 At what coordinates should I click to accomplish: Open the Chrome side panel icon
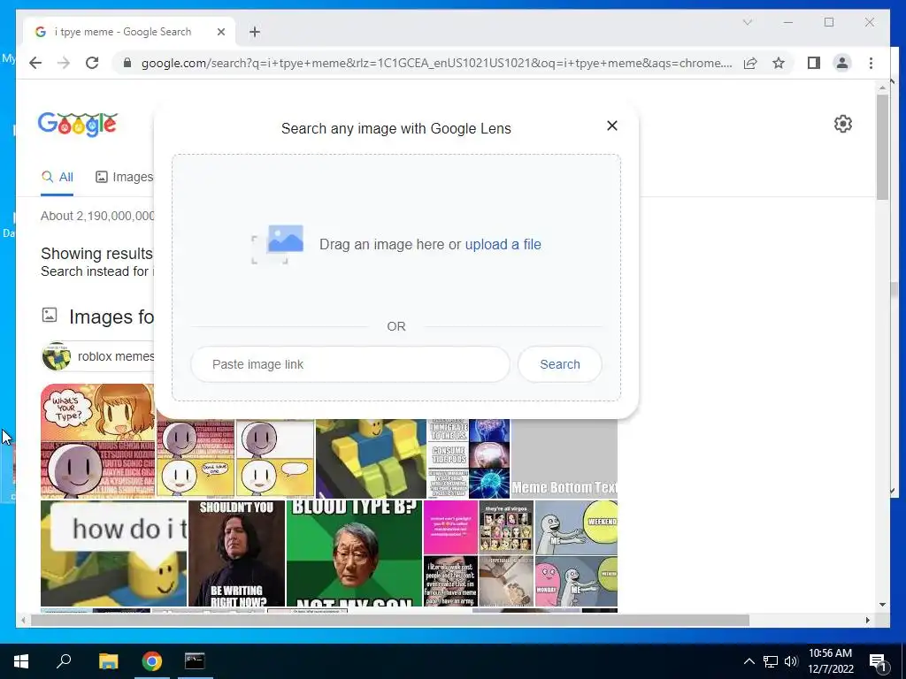[x=814, y=63]
